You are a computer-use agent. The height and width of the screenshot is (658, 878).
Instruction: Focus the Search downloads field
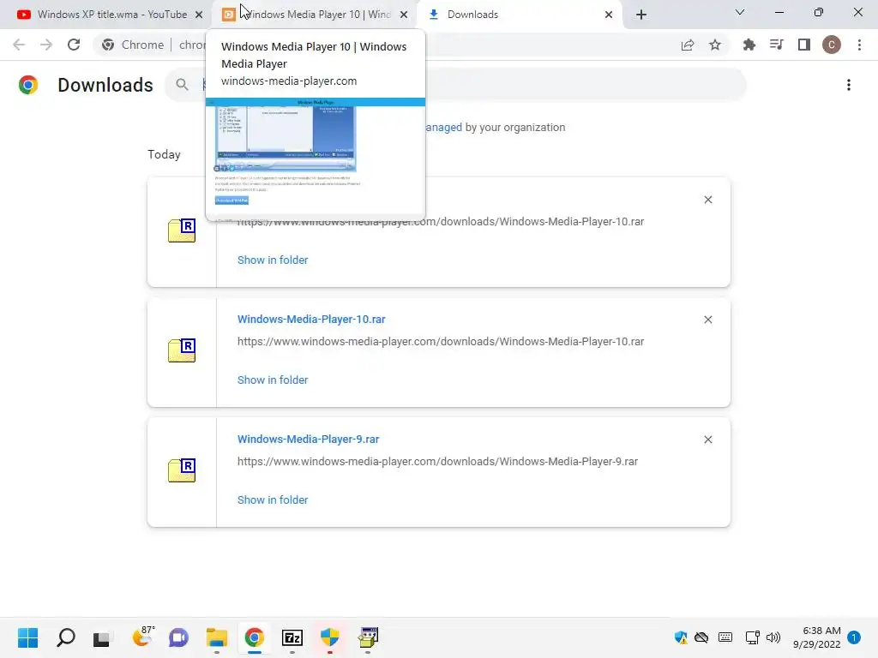455,85
